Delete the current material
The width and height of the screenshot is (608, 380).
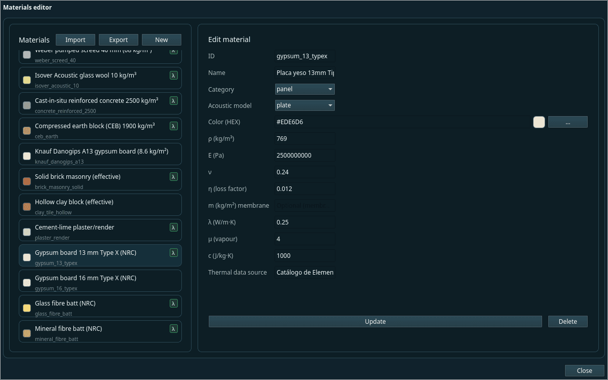point(568,322)
